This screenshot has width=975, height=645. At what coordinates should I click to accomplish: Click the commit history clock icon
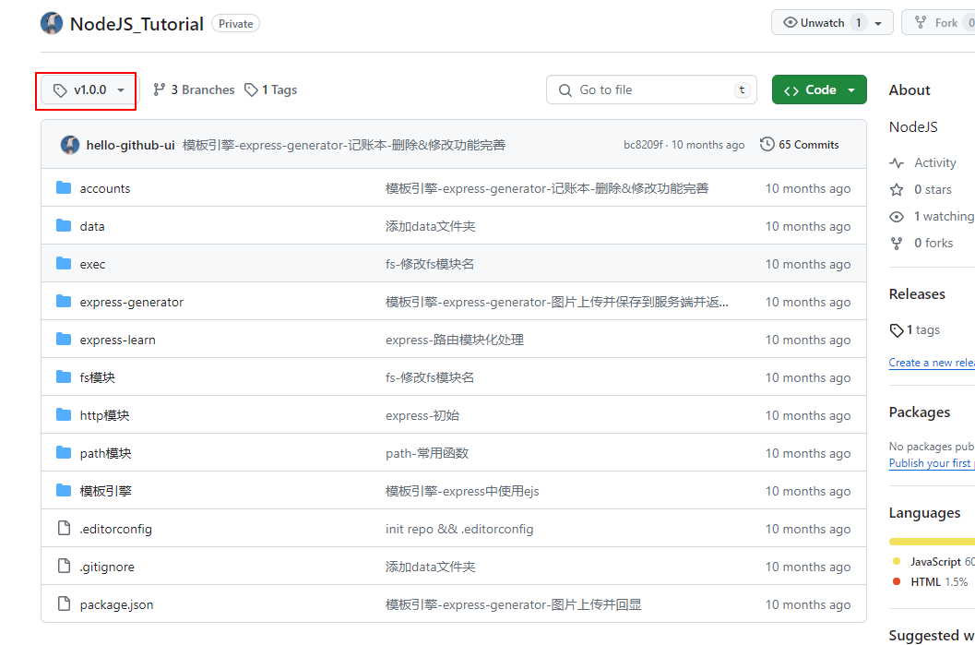pyautogui.click(x=767, y=144)
